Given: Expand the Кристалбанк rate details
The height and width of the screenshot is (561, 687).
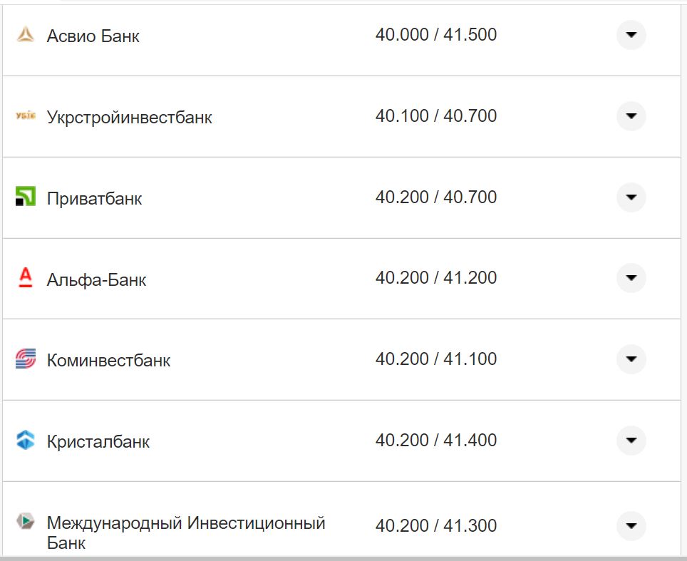Looking at the screenshot, I should click(x=631, y=441).
